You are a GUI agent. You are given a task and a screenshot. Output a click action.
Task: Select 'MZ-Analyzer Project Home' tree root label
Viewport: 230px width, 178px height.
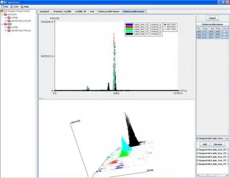[17, 11]
